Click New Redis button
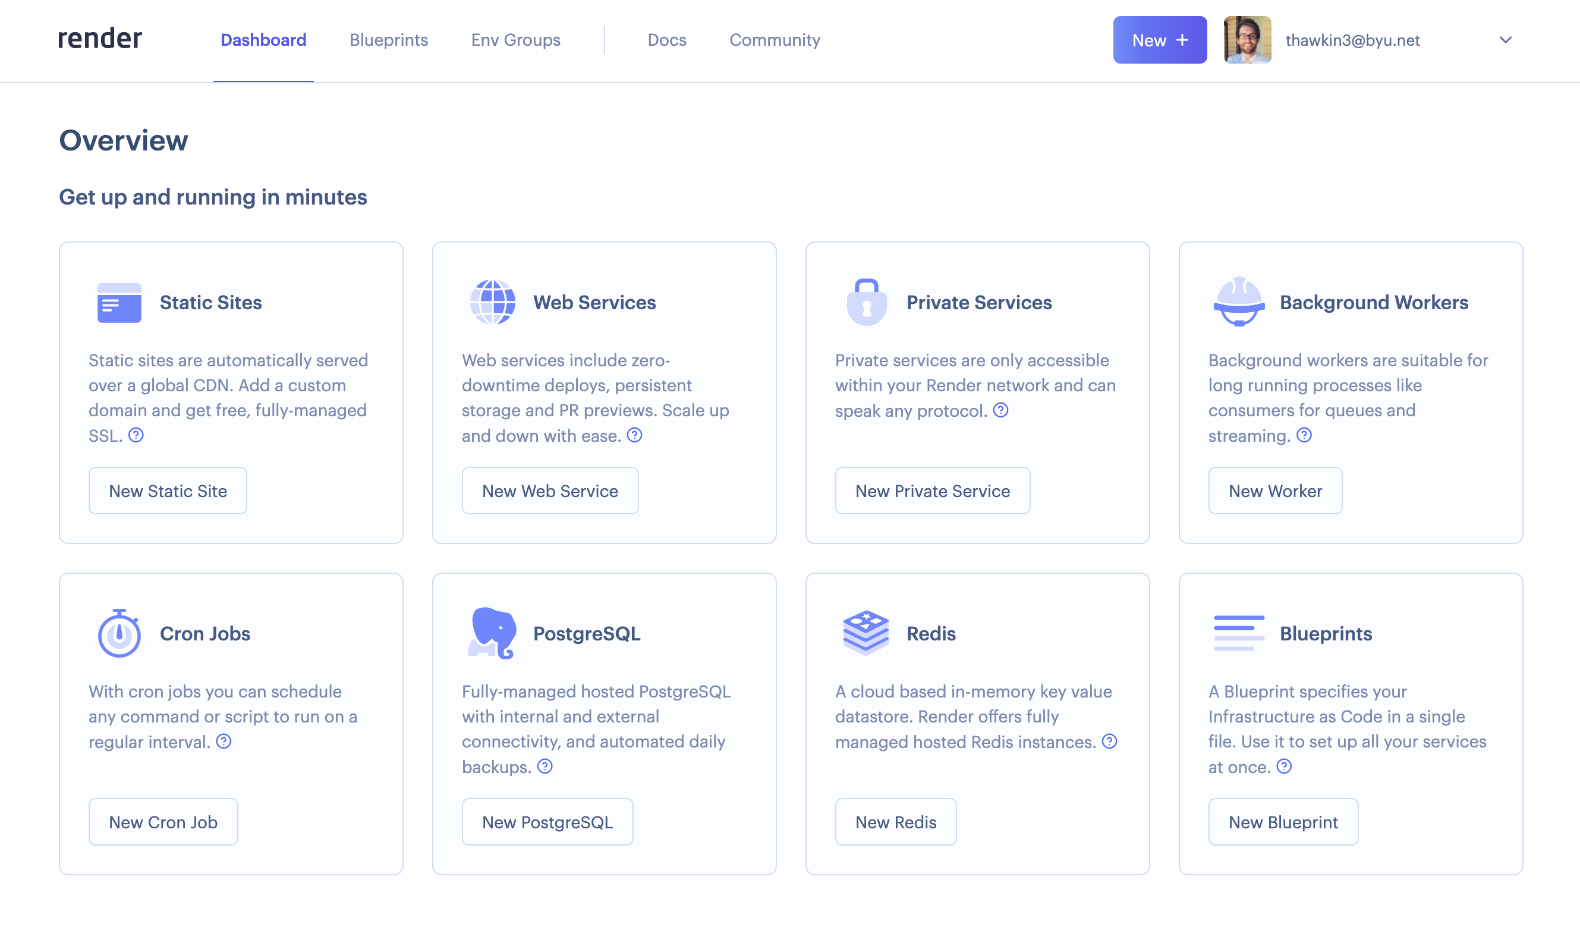The image size is (1580, 930). 896,822
